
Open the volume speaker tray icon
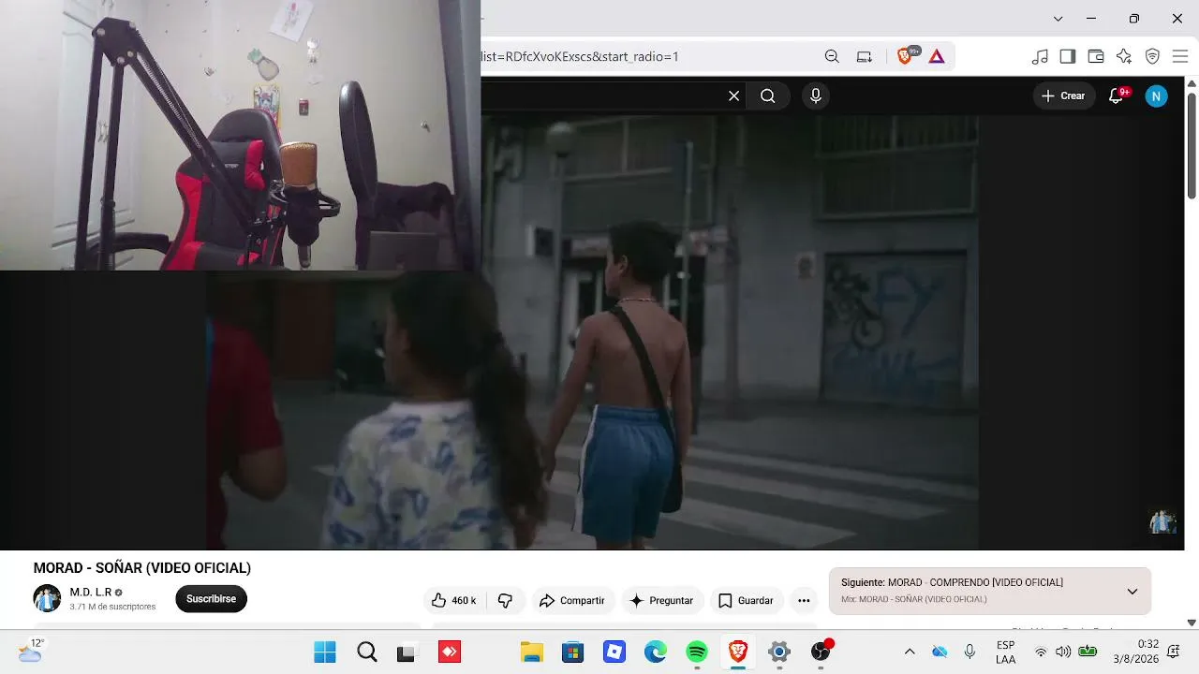coord(1063,652)
